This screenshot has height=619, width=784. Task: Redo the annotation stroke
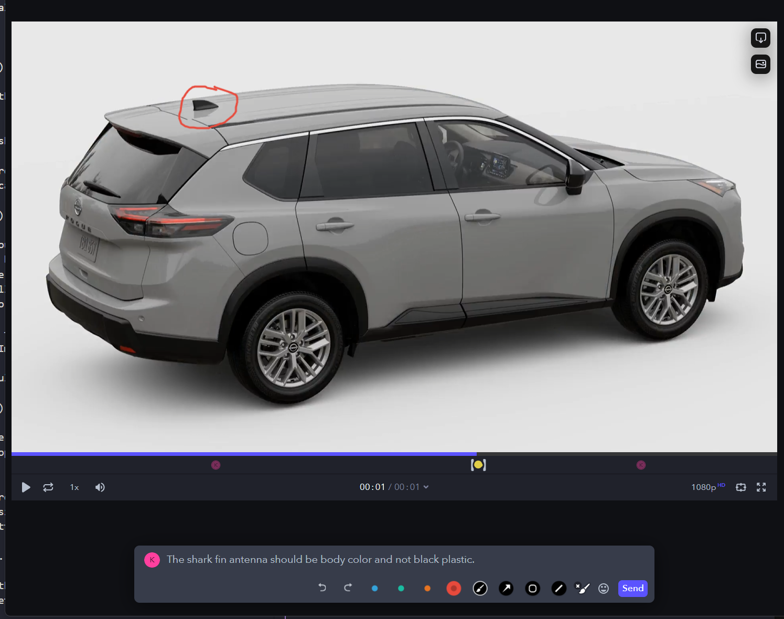click(x=348, y=588)
